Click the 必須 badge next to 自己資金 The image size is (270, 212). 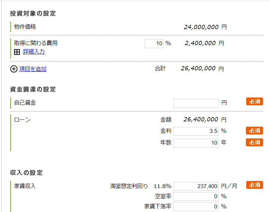coord(254,102)
